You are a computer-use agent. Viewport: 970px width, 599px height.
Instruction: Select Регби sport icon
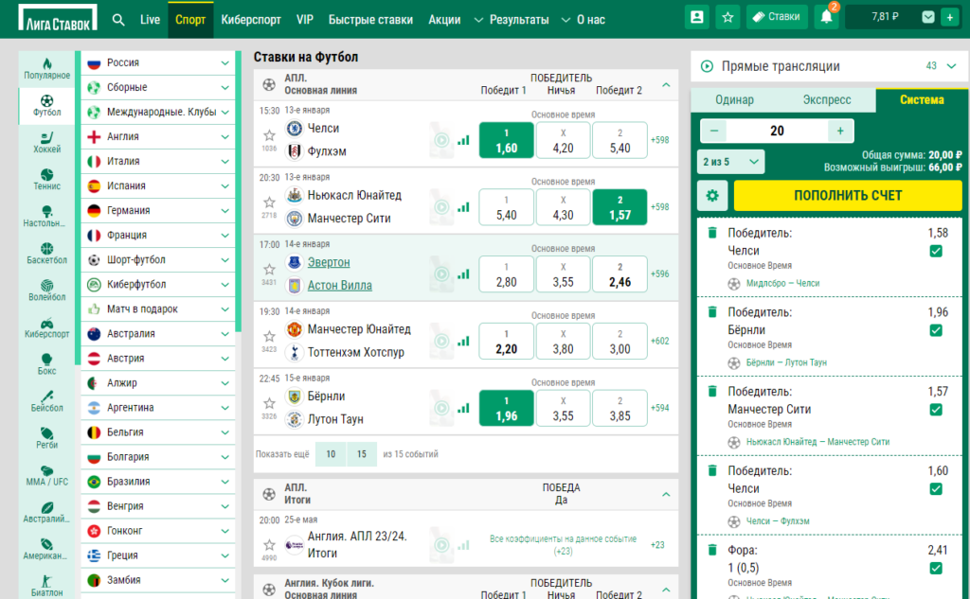pos(47,438)
